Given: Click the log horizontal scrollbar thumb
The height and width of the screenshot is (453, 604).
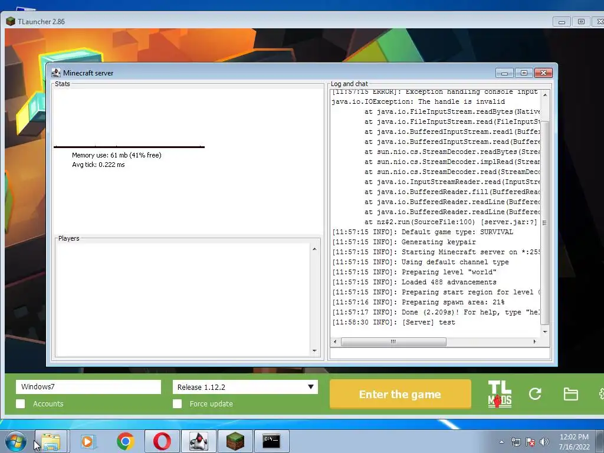Looking at the screenshot, I should point(393,342).
